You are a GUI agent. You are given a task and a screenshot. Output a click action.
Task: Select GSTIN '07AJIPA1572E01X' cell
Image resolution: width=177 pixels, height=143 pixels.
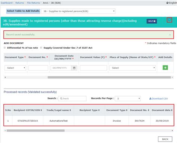[28, 121]
